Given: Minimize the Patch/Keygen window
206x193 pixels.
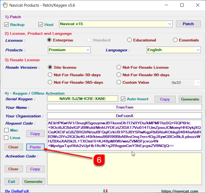Looking at the screenshot, I should click(167, 5).
